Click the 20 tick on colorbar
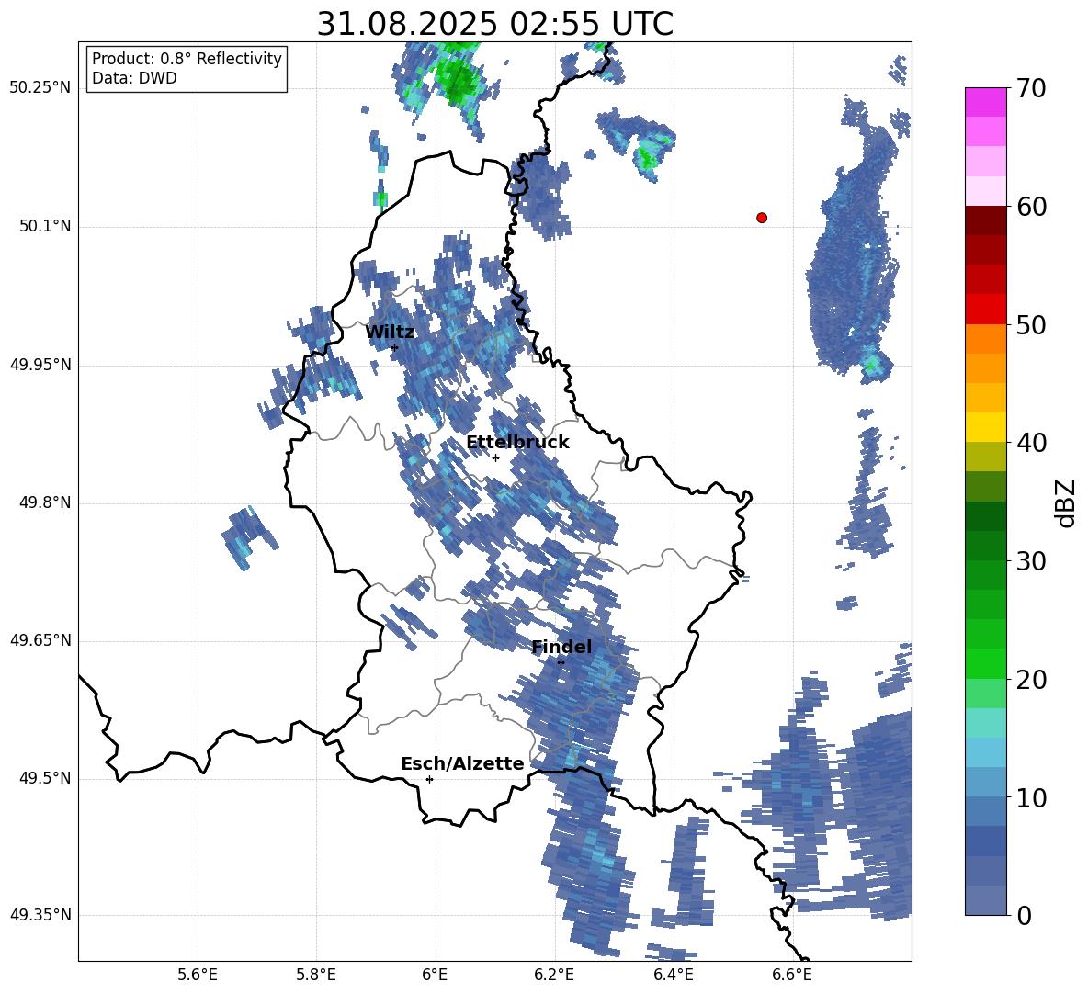The image size is (1088, 993). click(x=1031, y=680)
